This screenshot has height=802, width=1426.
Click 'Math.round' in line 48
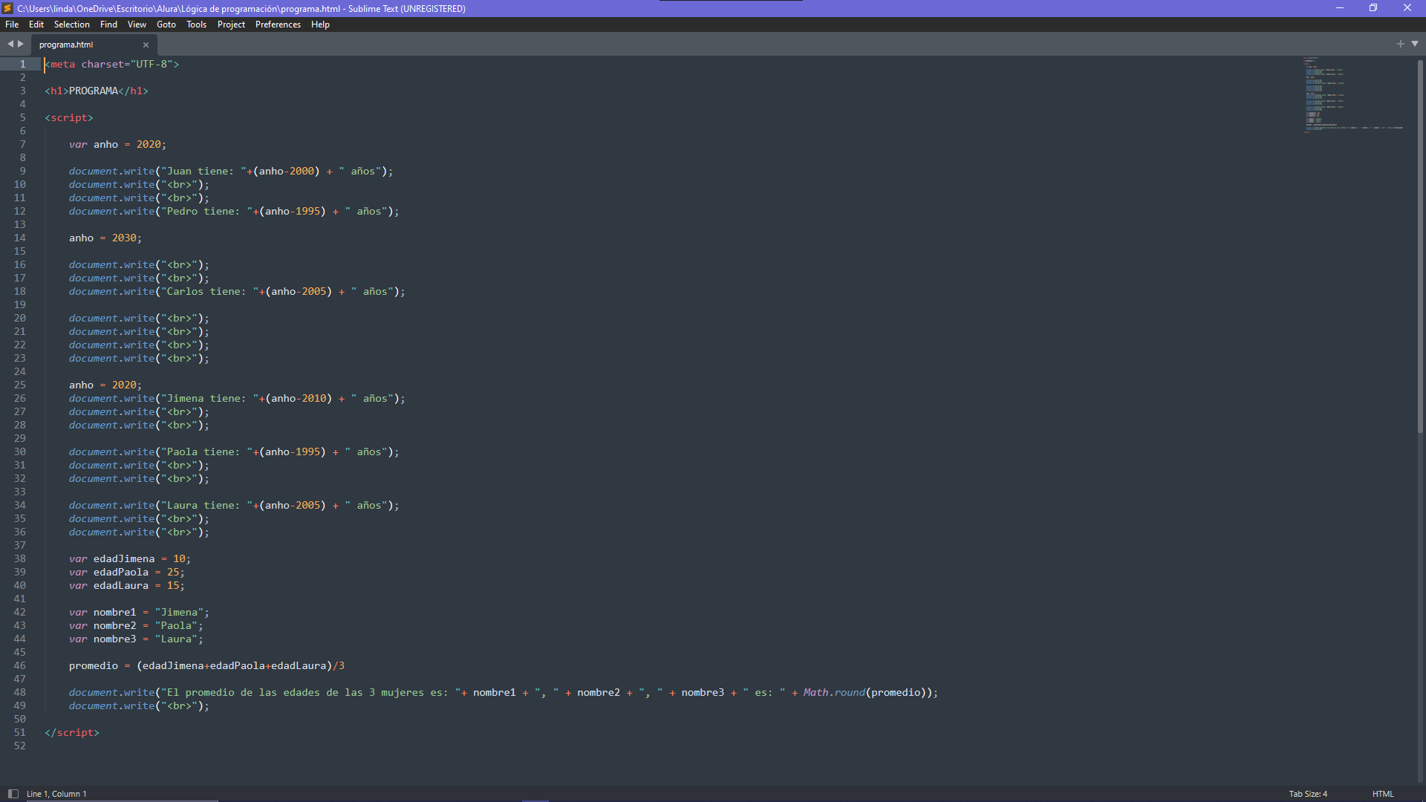834,692
